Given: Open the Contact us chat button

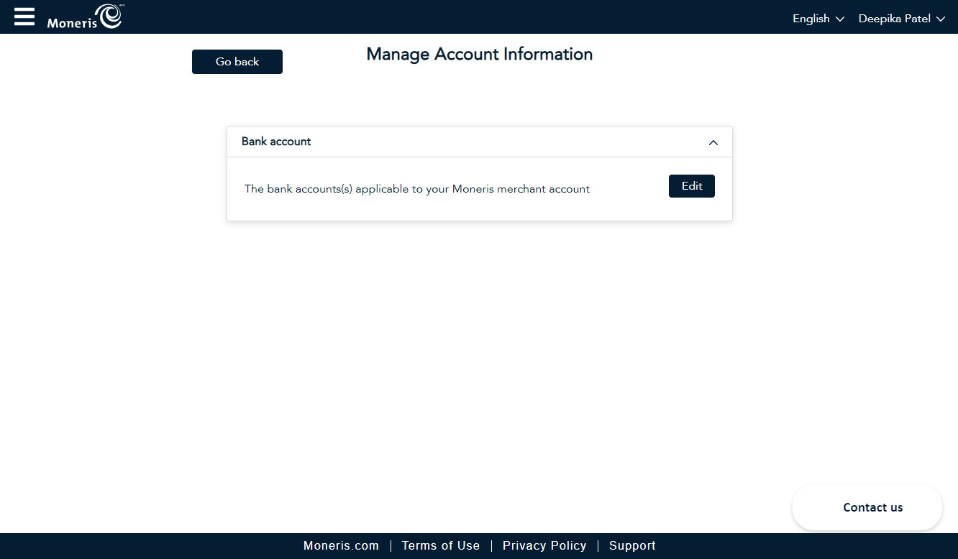Looking at the screenshot, I should (867, 507).
